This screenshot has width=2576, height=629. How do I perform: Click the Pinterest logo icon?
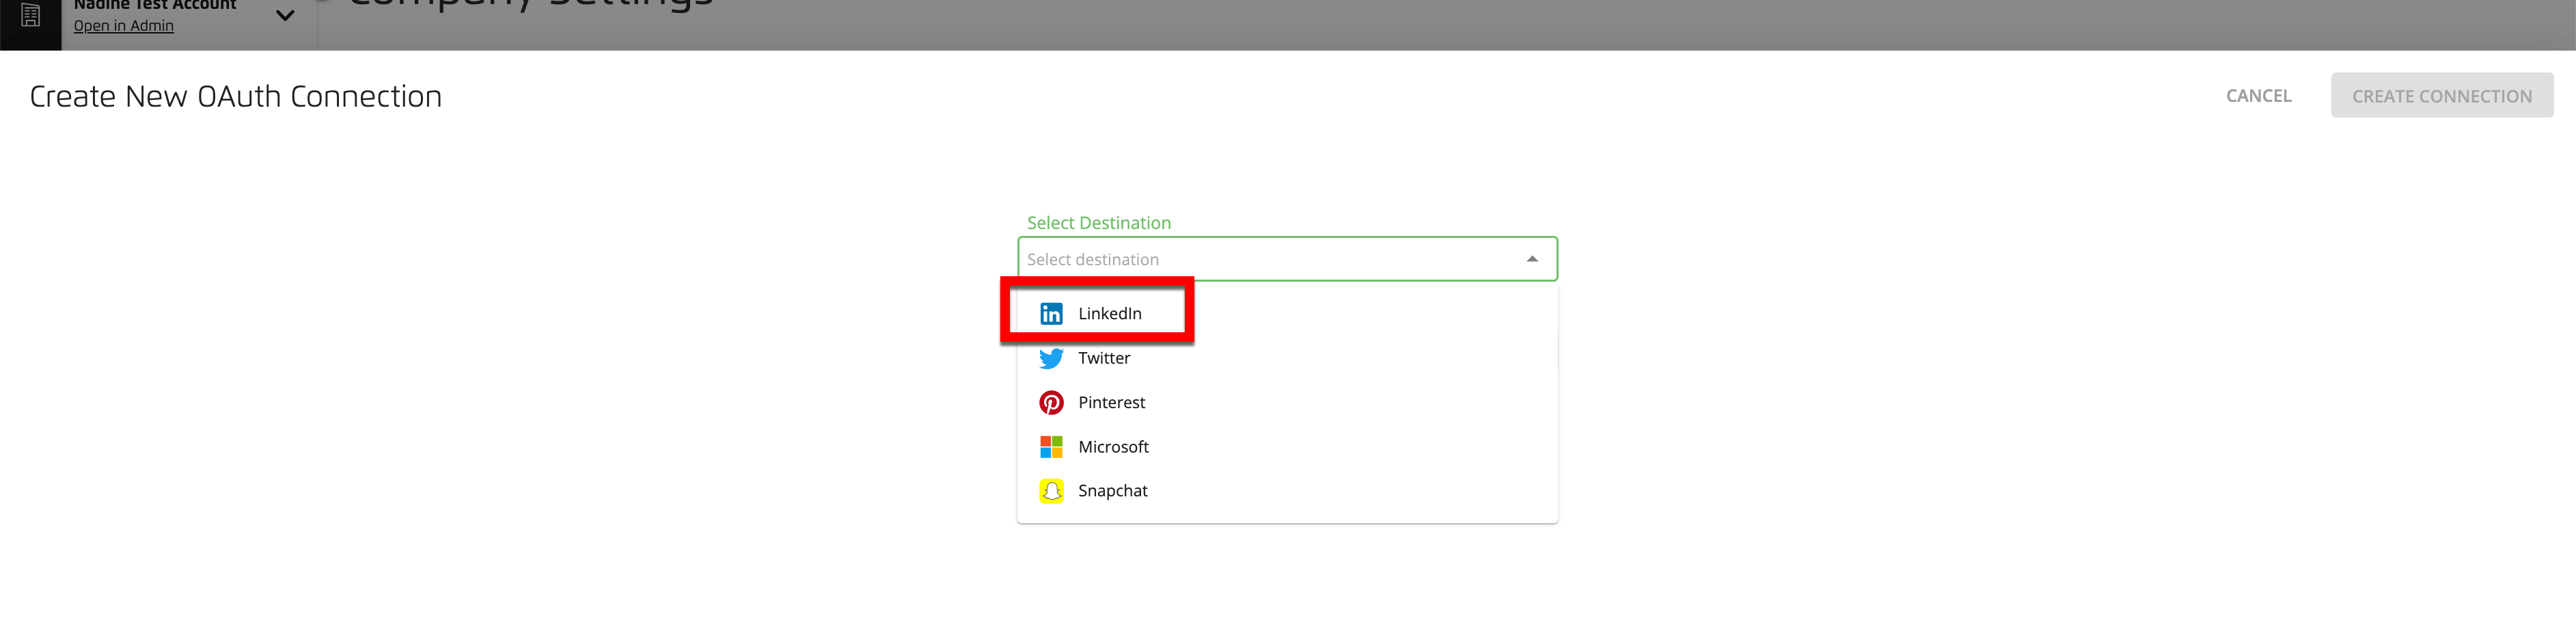[1051, 402]
